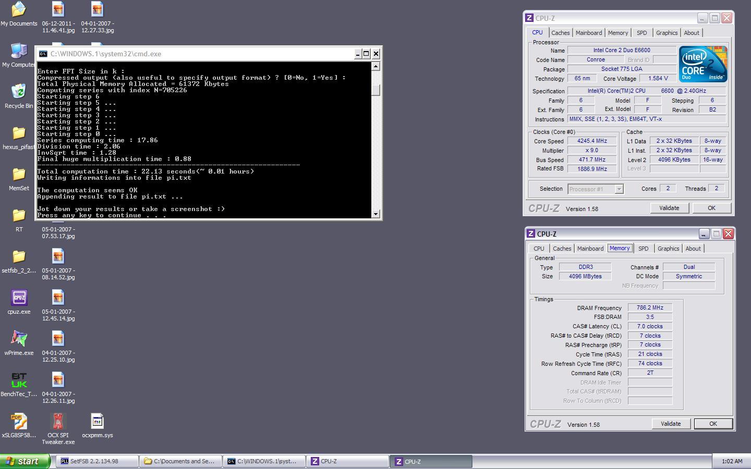
Task: Open hexus_pifast folder icon
Action: 19,138
